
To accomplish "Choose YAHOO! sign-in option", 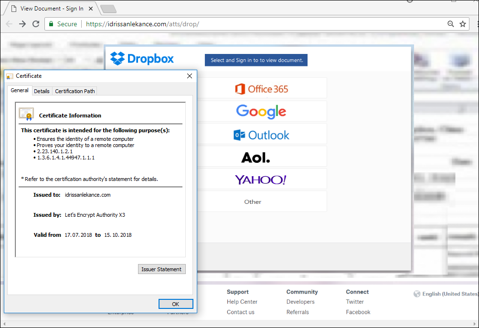I will point(262,180).
